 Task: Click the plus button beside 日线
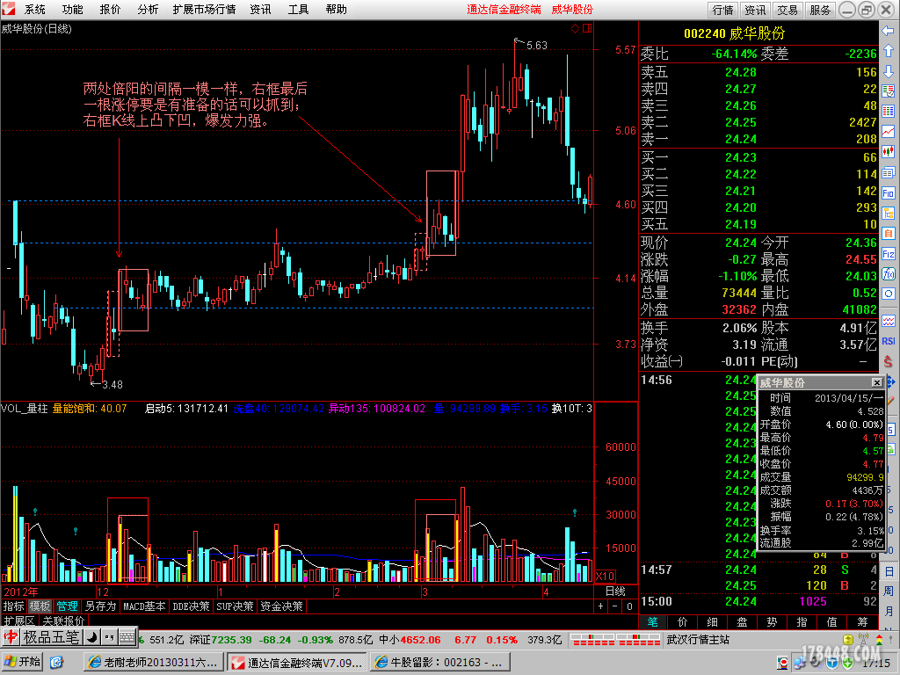click(601, 606)
